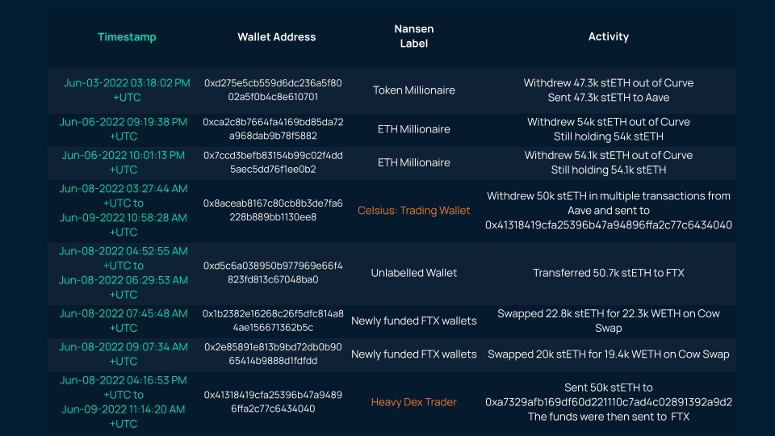
Task: Click the Nansen Label column header
Action: click(x=414, y=36)
